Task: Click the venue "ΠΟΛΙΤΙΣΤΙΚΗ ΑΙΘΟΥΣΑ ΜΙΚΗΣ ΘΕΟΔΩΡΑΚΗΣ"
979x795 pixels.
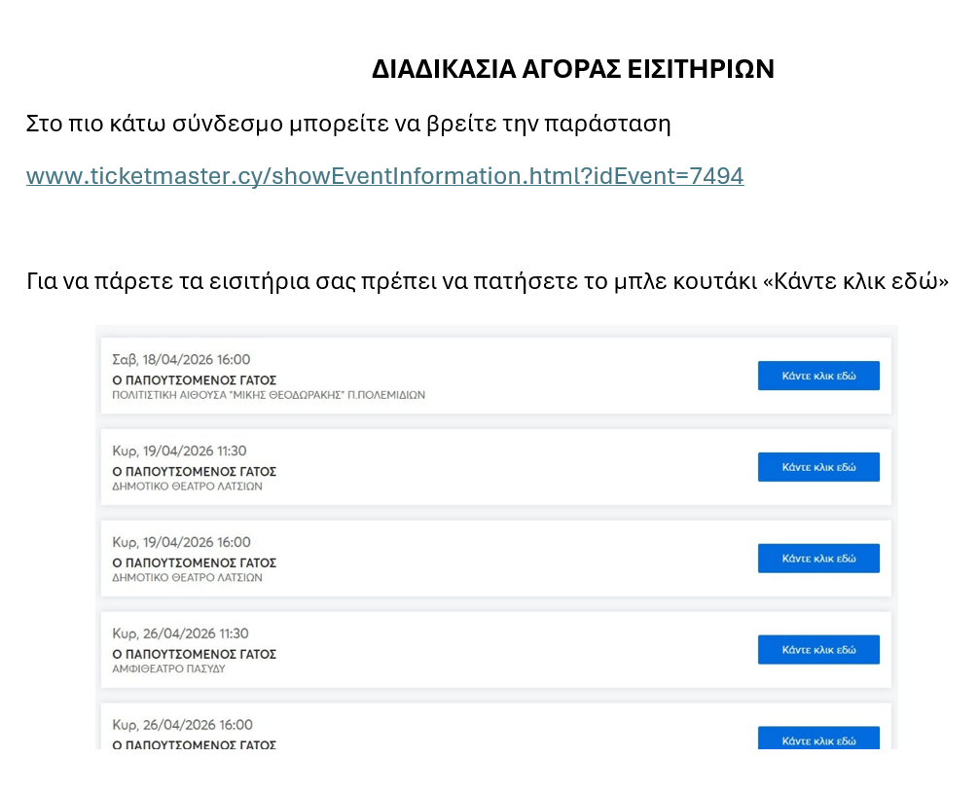Action: point(269,395)
